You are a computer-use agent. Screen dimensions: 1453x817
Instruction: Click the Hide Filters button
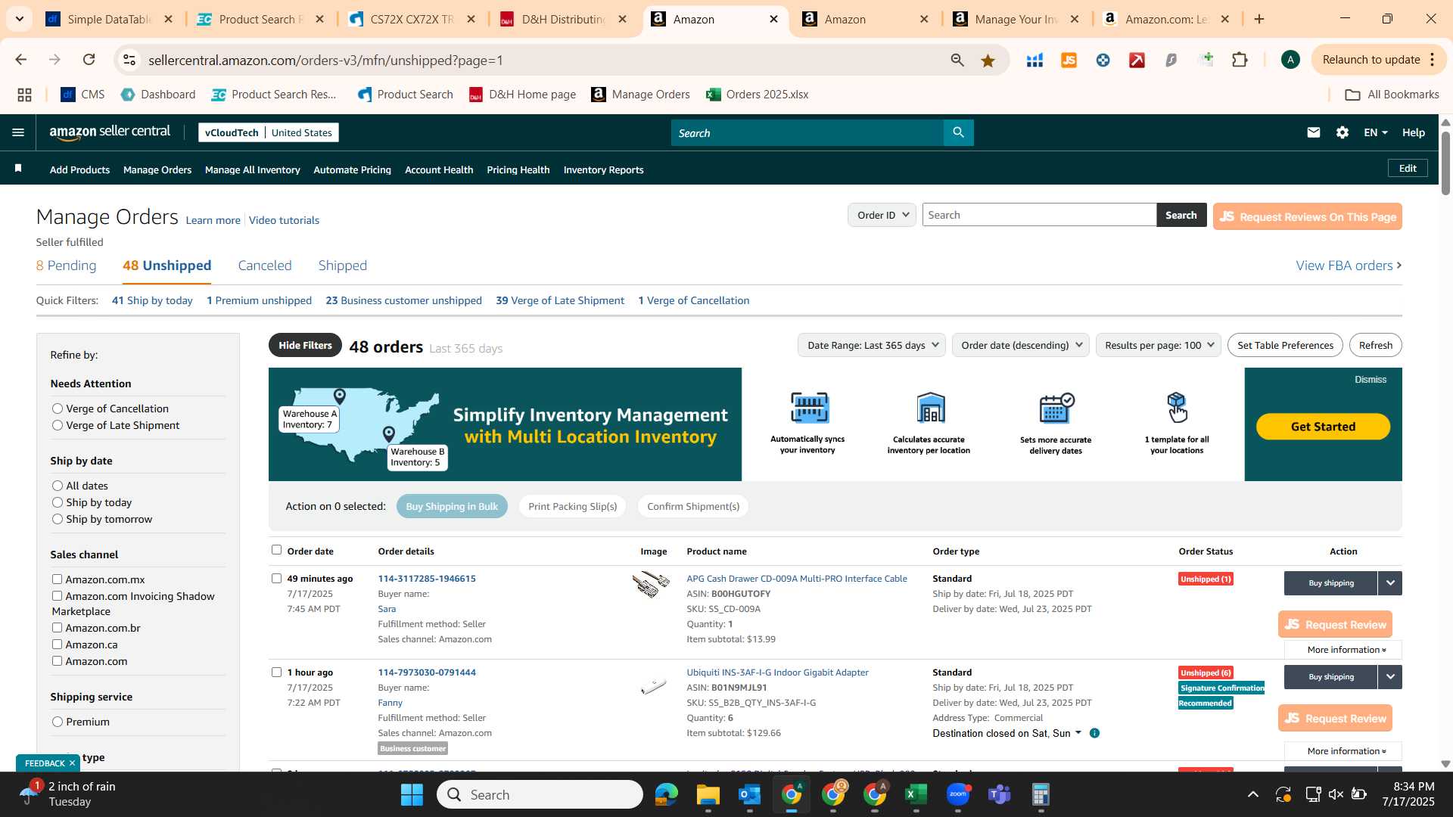(305, 345)
